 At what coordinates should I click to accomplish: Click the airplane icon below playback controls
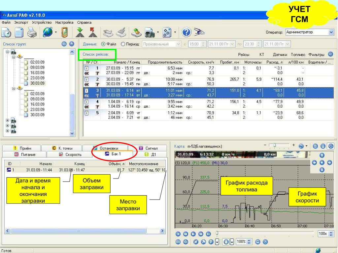[196, 242]
